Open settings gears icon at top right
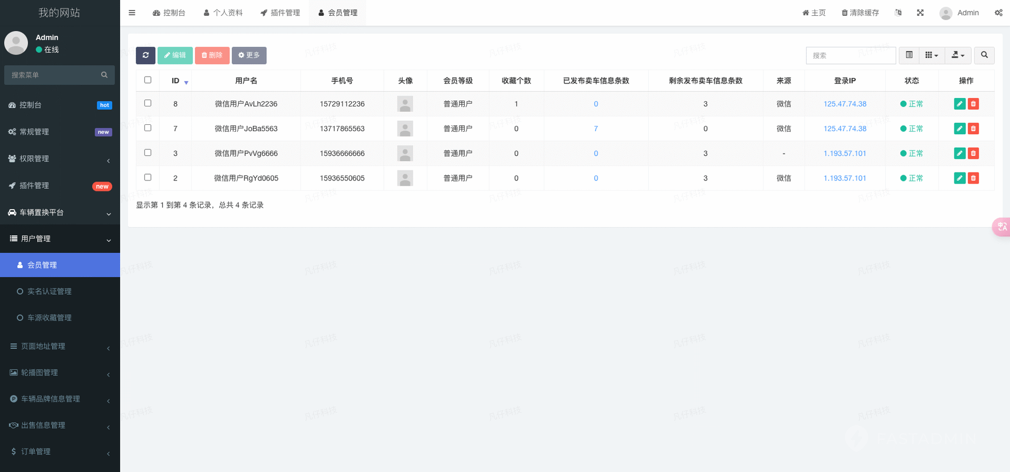Viewport: 1010px width, 472px height. [998, 13]
